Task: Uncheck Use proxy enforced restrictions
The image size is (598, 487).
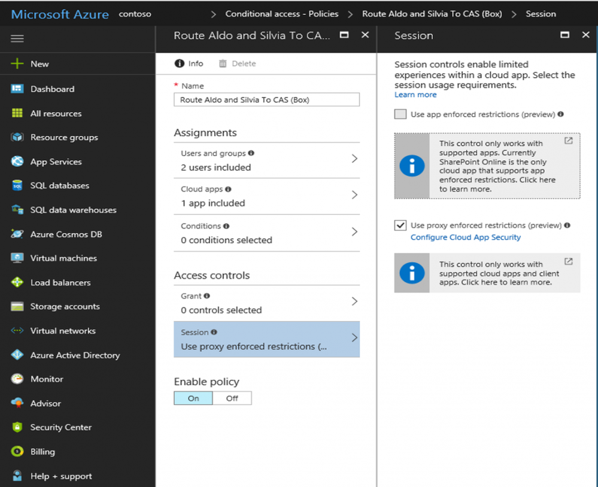Action: 400,226
